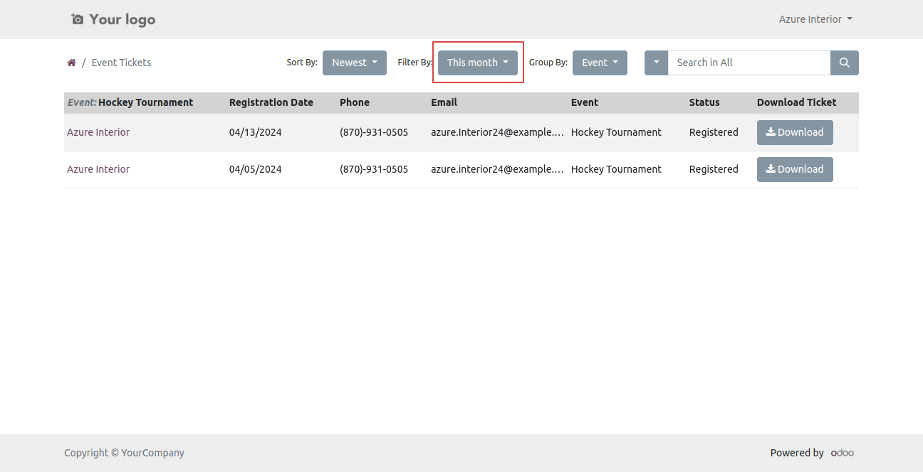This screenshot has height=472, width=923.
Task: Click the Download Ticket column header
Action: click(797, 102)
